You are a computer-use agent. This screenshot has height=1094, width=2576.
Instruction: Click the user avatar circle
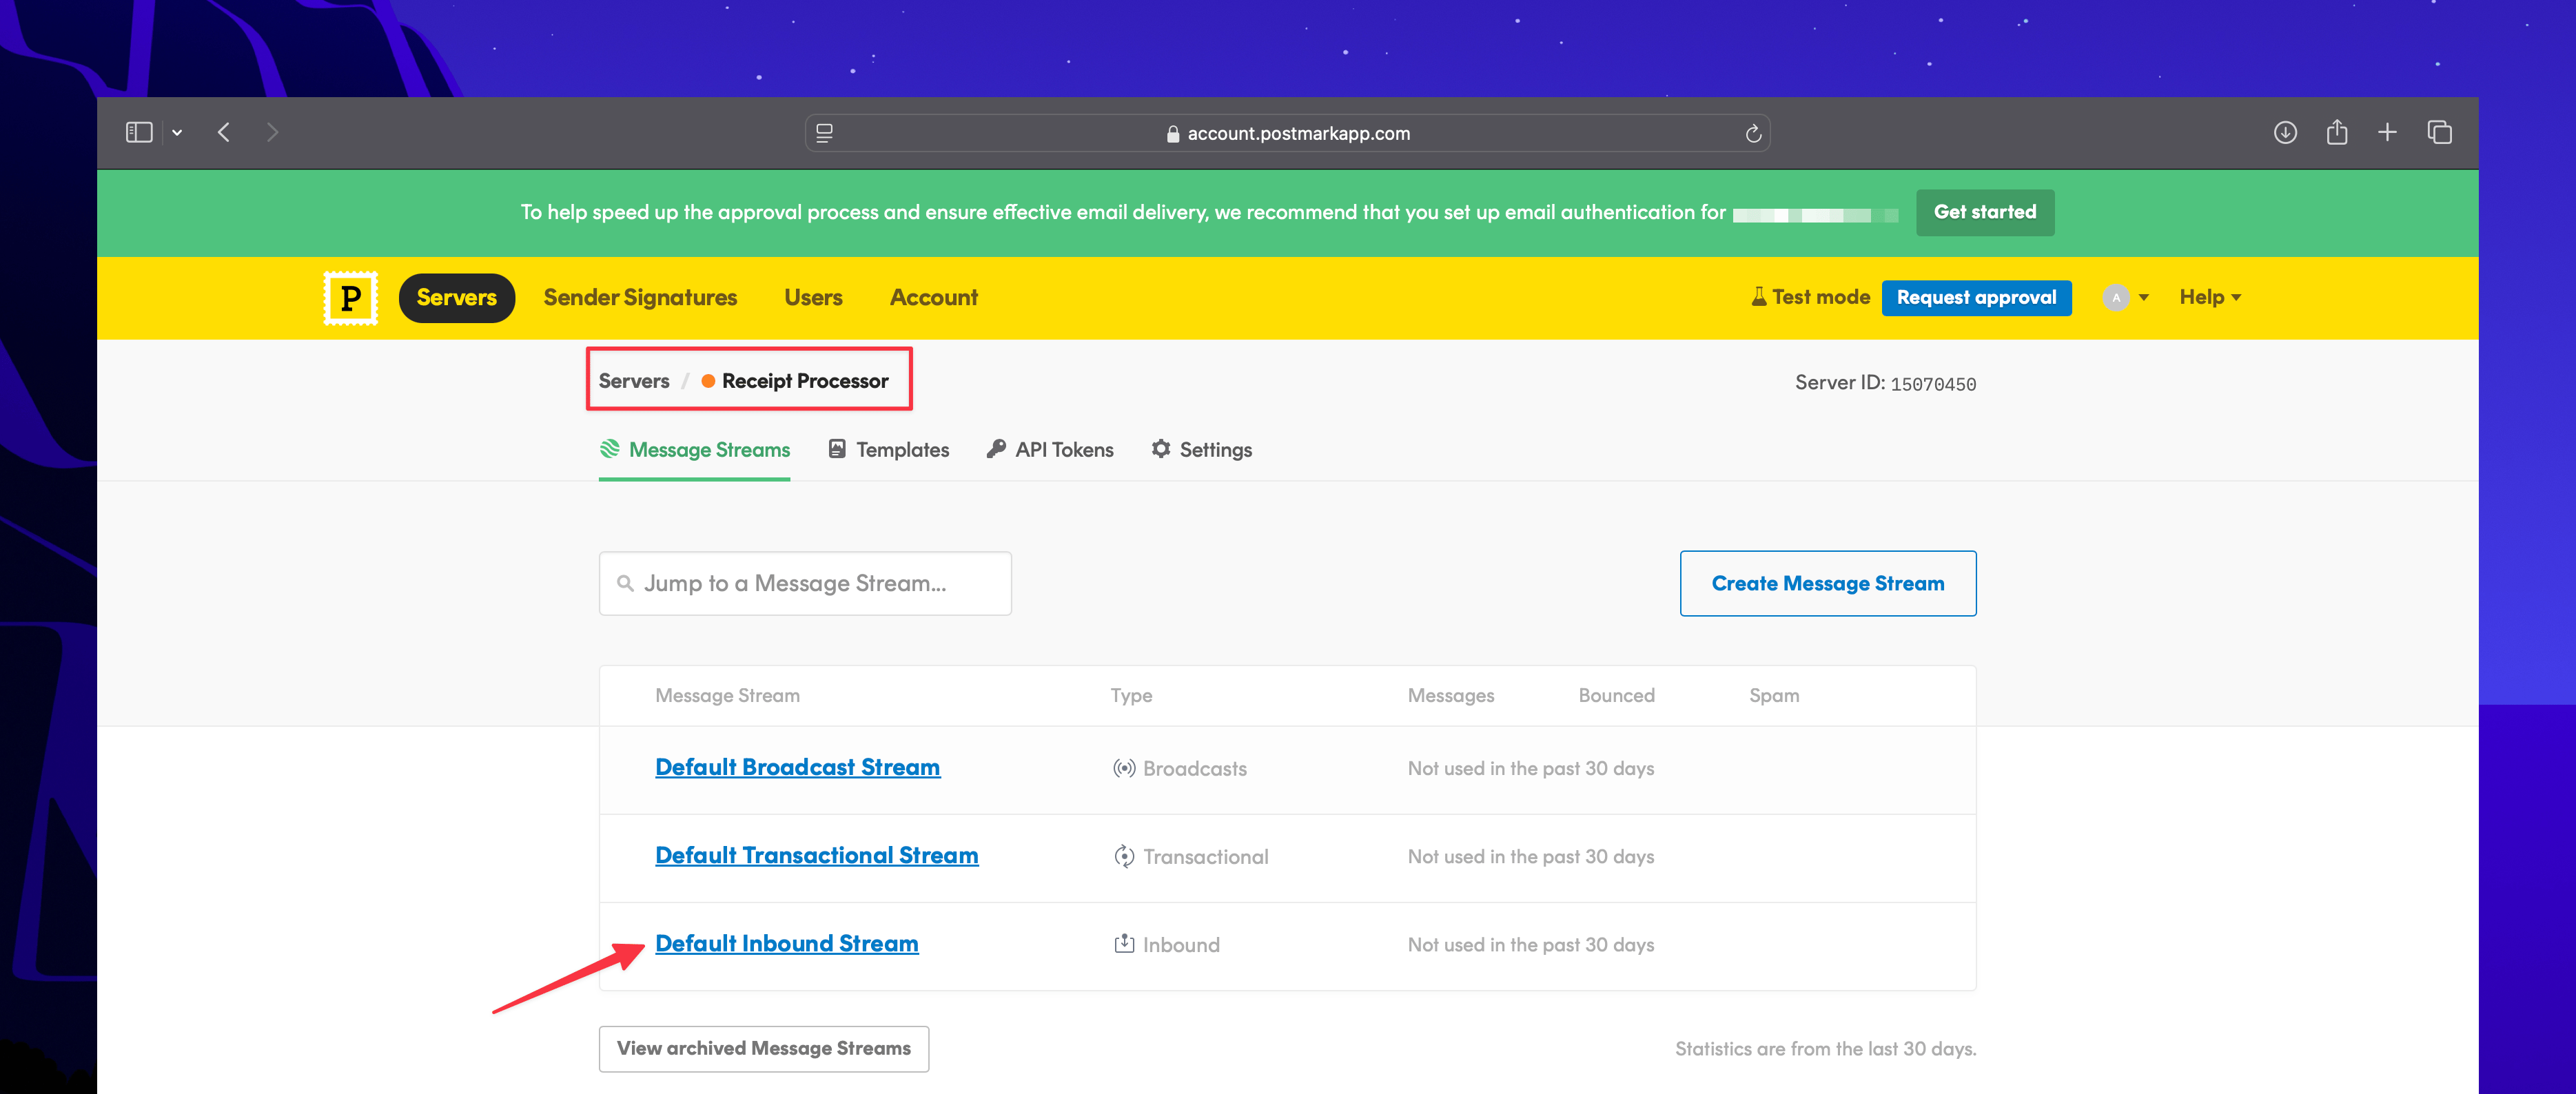tap(2115, 297)
